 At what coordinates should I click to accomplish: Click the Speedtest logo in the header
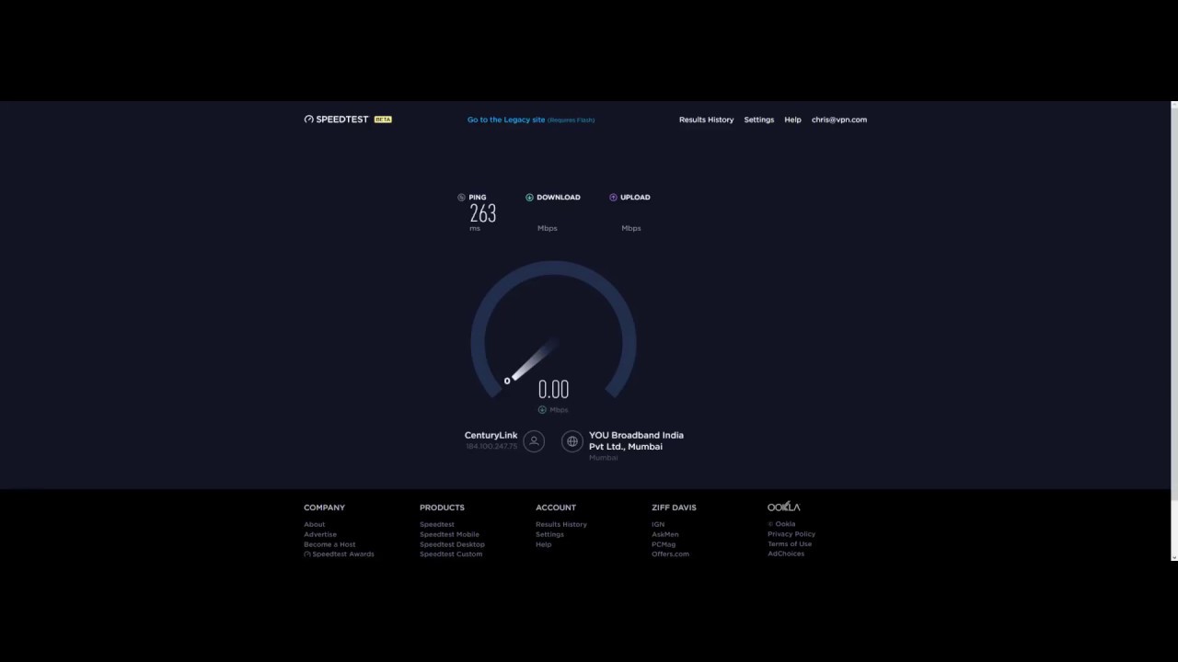click(336, 120)
